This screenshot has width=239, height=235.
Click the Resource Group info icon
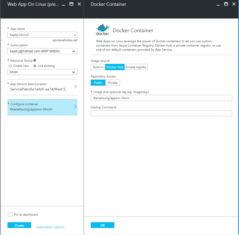(x=35, y=61)
